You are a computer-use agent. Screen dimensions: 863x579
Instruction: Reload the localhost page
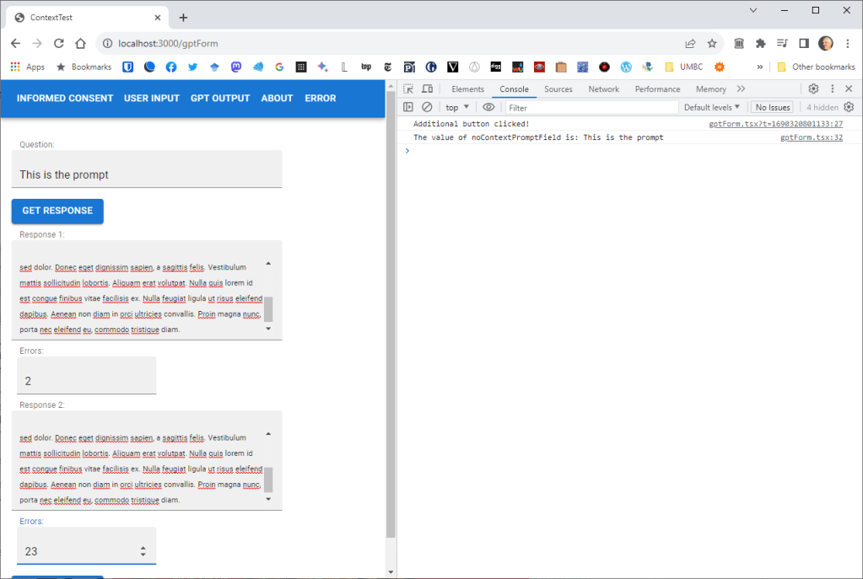click(59, 43)
